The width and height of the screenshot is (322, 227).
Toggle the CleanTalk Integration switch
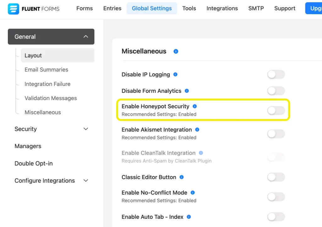[x=276, y=157]
